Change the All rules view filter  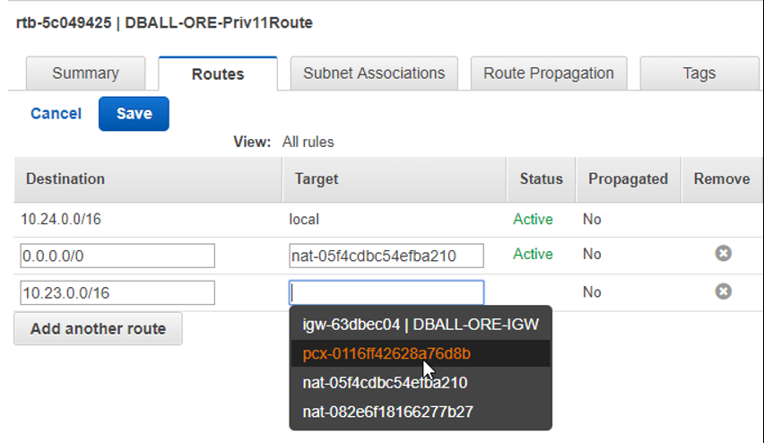[308, 142]
